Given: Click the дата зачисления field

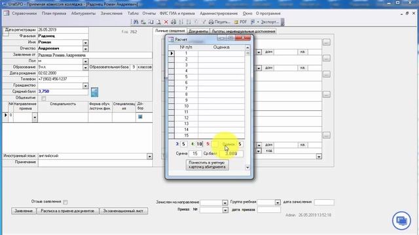Looking at the screenshot, I should (x=324, y=202).
